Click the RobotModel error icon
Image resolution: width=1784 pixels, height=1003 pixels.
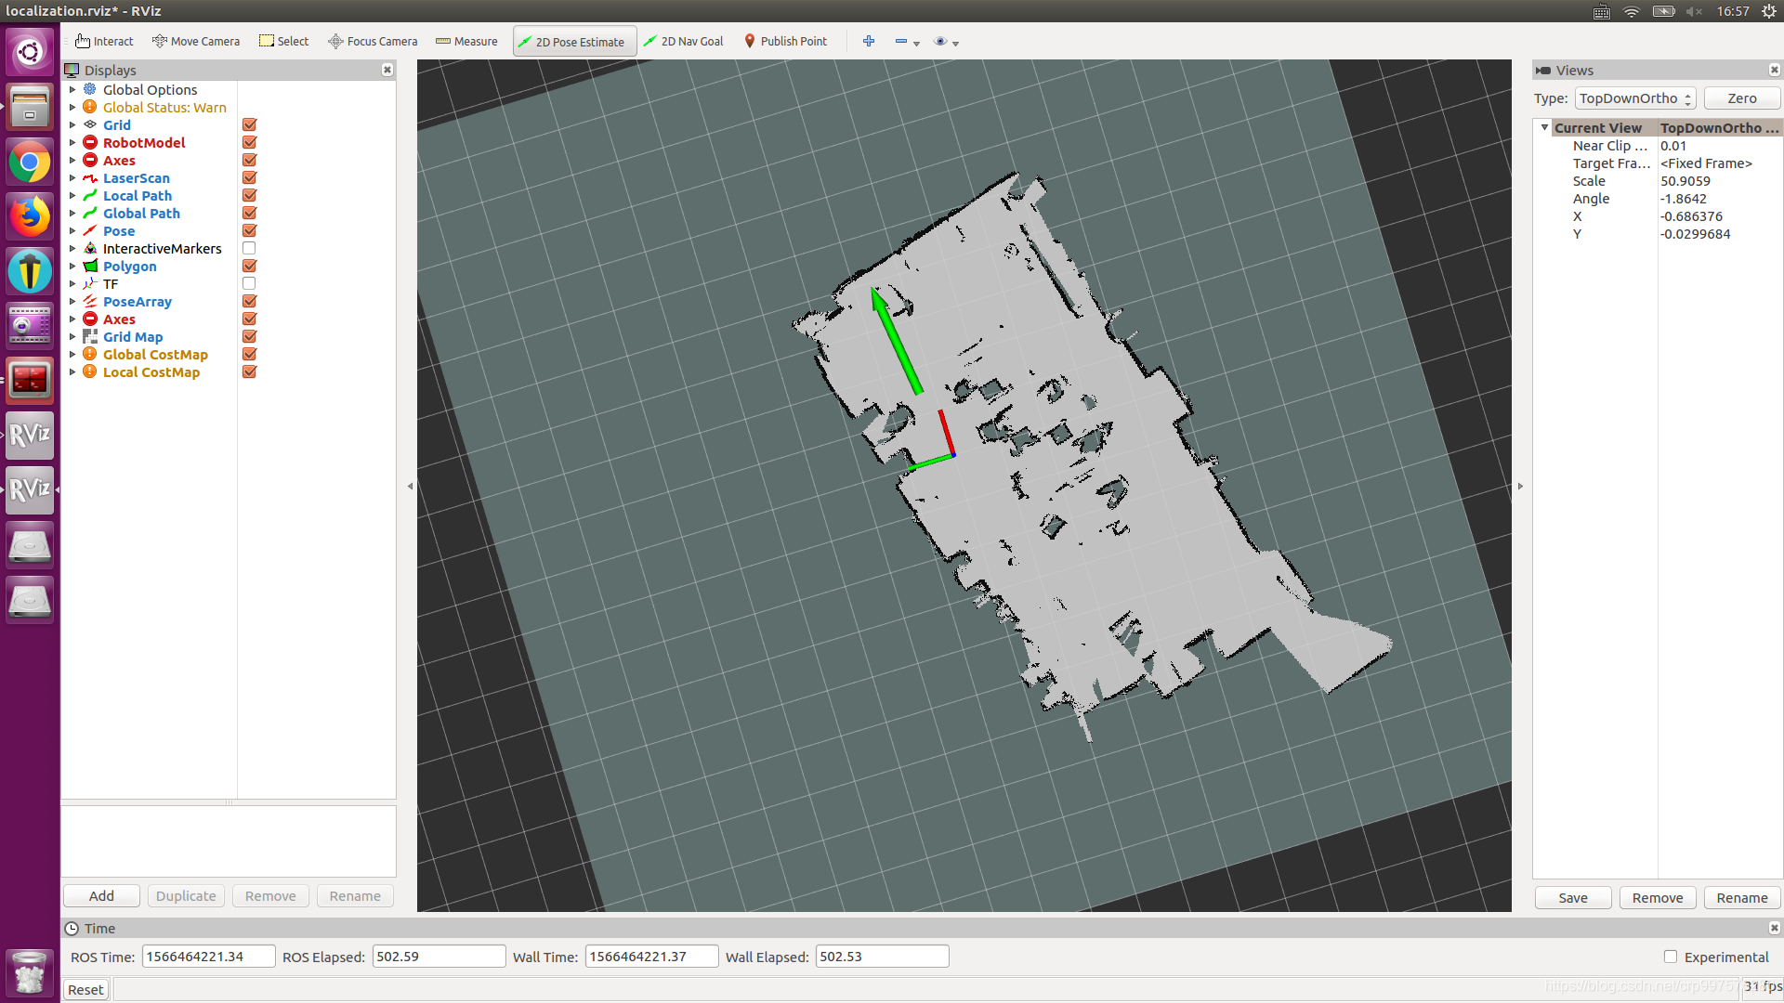pyautogui.click(x=90, y=142)
